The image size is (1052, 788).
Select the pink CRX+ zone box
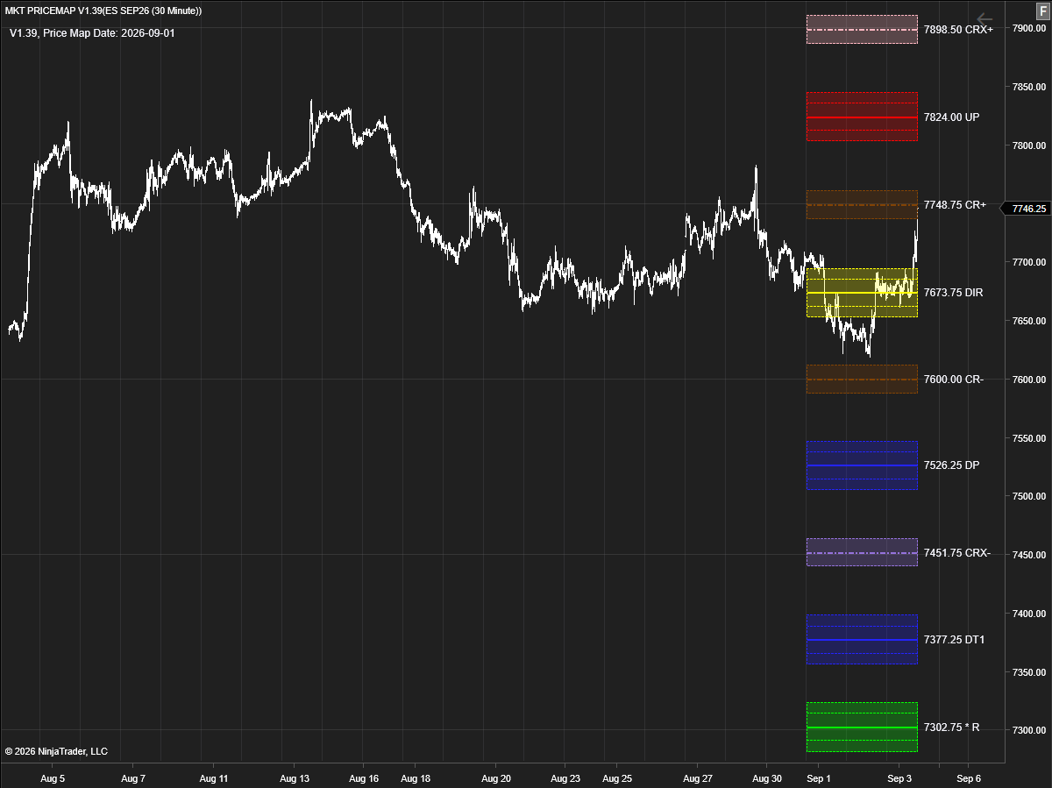862,29
